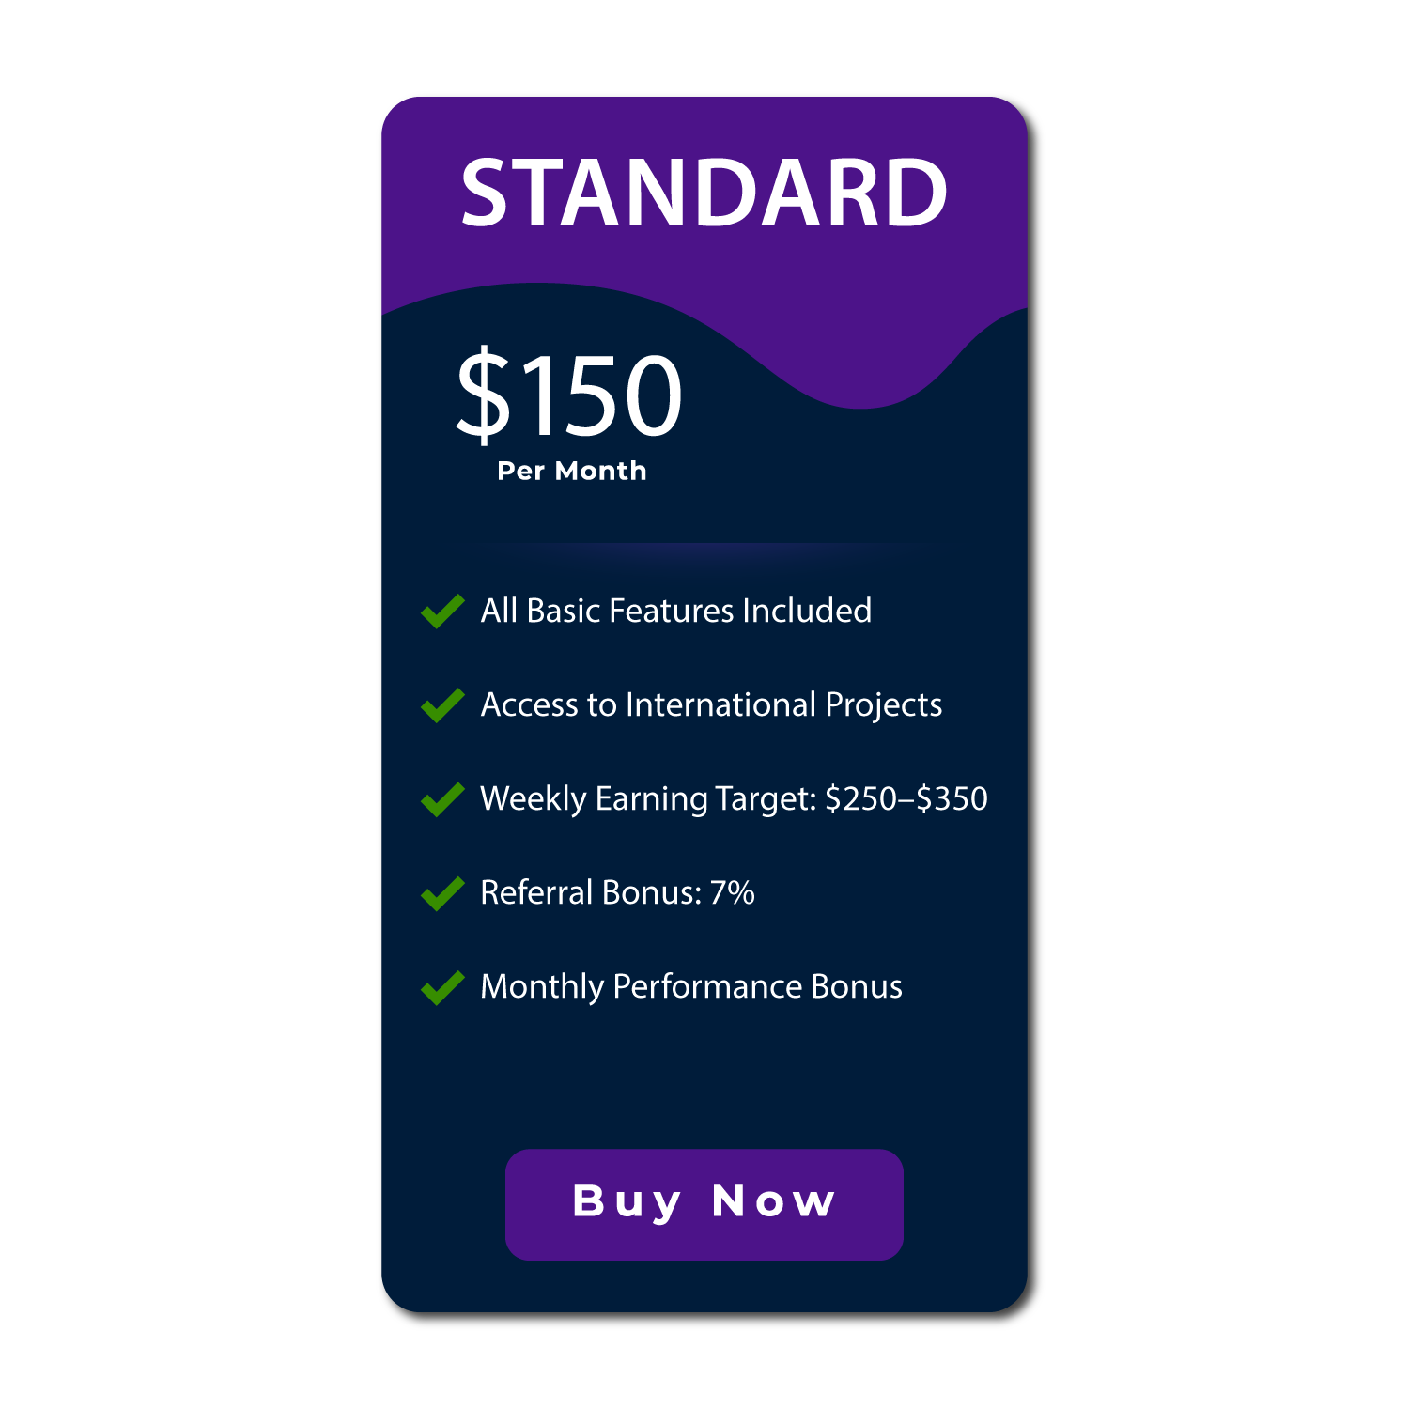Click the dollar sign before 150
1409x1409 pixels.
[483, 393]
